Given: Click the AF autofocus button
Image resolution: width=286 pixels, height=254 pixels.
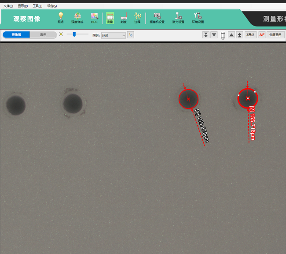Looking at the screenshot, I should (x=262, y=35).
